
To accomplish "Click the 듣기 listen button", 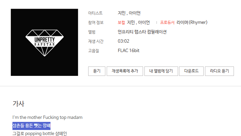I will click(x=97, y=71).
